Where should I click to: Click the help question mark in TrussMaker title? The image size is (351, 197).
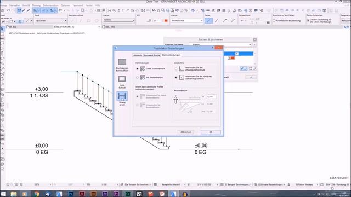point(212,48)
